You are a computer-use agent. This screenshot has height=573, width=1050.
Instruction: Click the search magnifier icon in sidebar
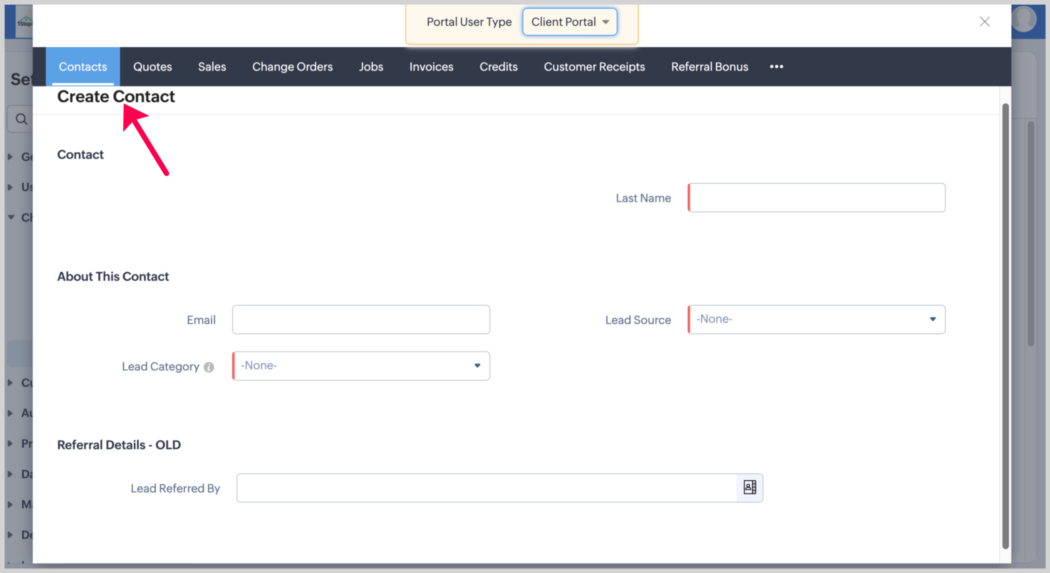pos(21,119)
